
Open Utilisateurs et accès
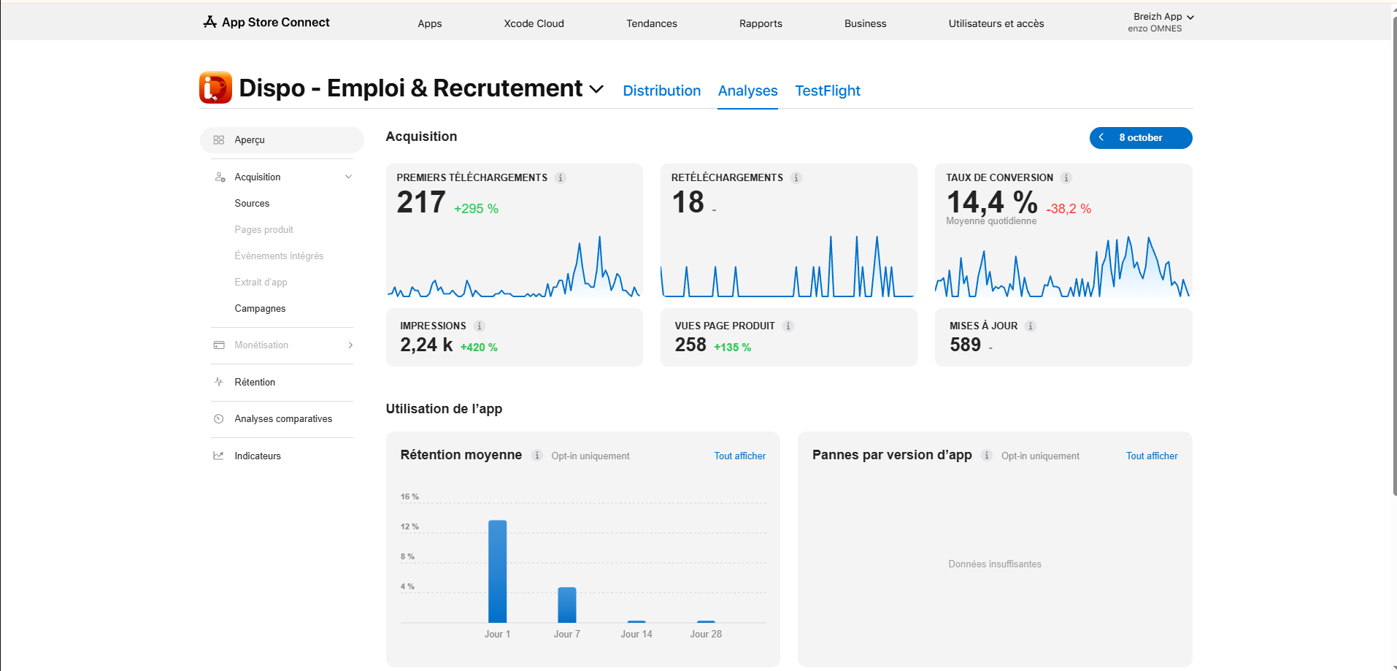[x=996, y=23]
